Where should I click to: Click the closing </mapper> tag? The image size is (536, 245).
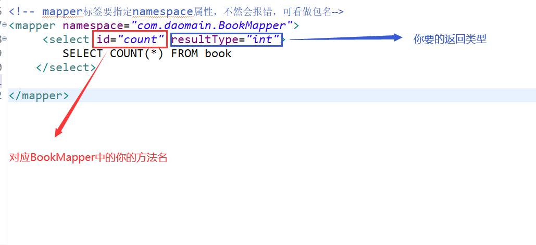click(39, 96)
